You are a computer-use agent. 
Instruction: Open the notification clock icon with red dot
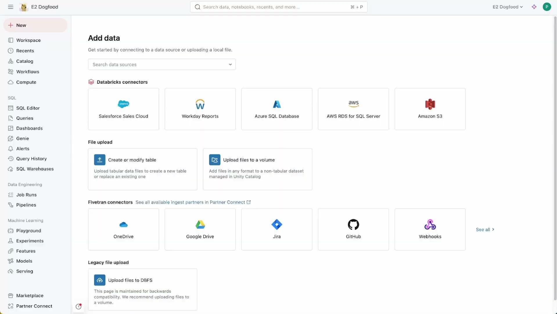[x=78, y=306]
